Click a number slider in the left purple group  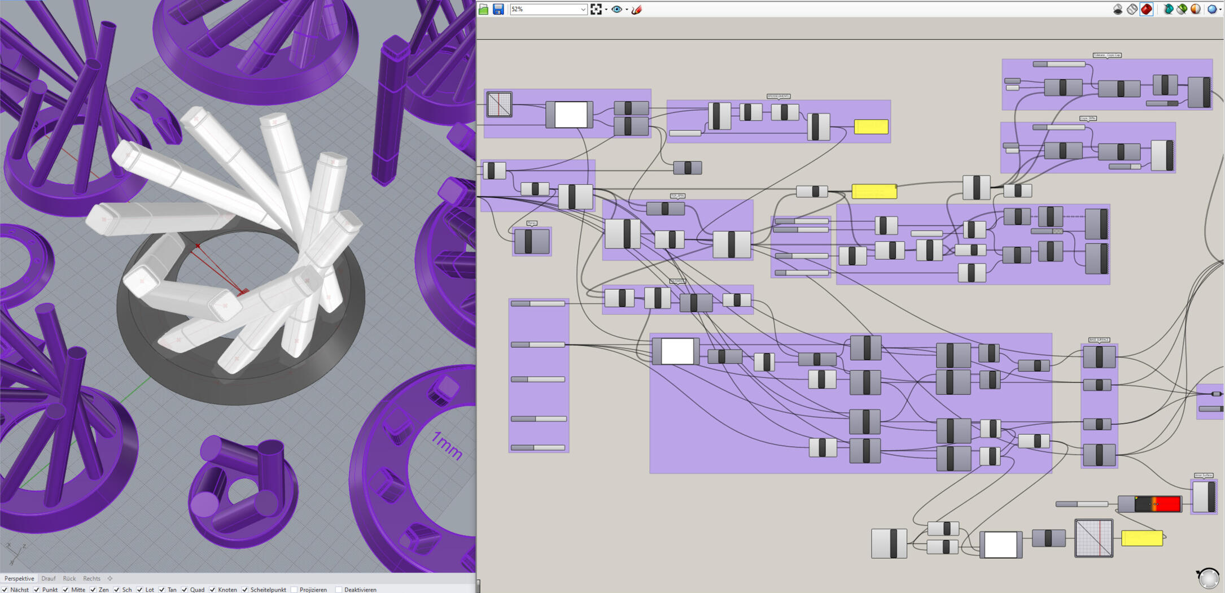coord(536,303)
